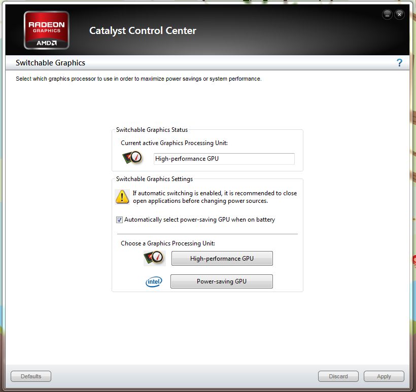Click the automatic switching warning message text
Screen dimensions: 416x392
point(215,197)
